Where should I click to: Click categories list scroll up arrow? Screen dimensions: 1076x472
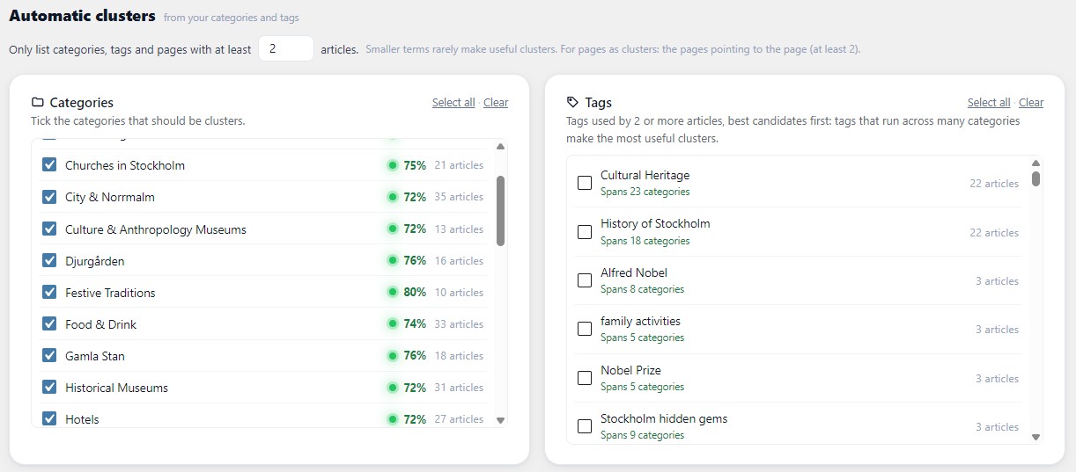(x=501, y=147)
